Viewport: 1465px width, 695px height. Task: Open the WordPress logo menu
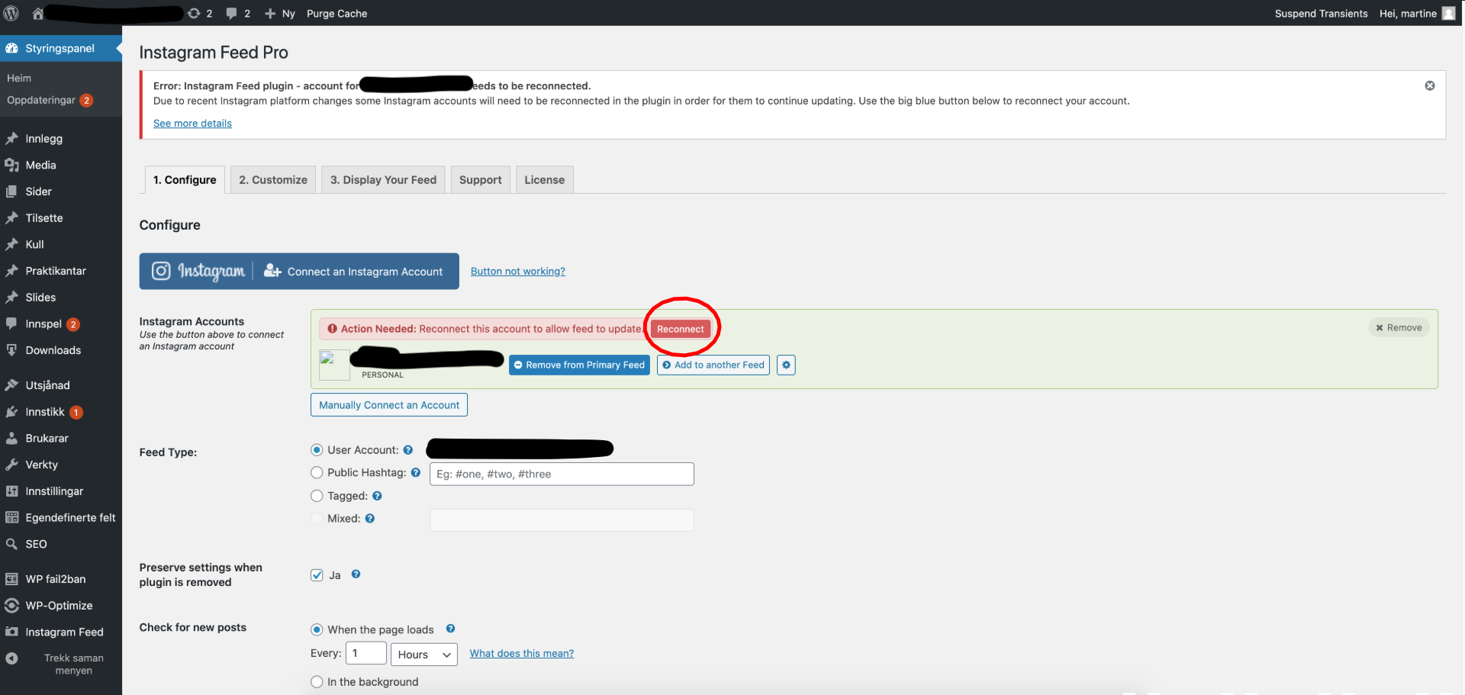pyautogui.click(x=11, y=13)
